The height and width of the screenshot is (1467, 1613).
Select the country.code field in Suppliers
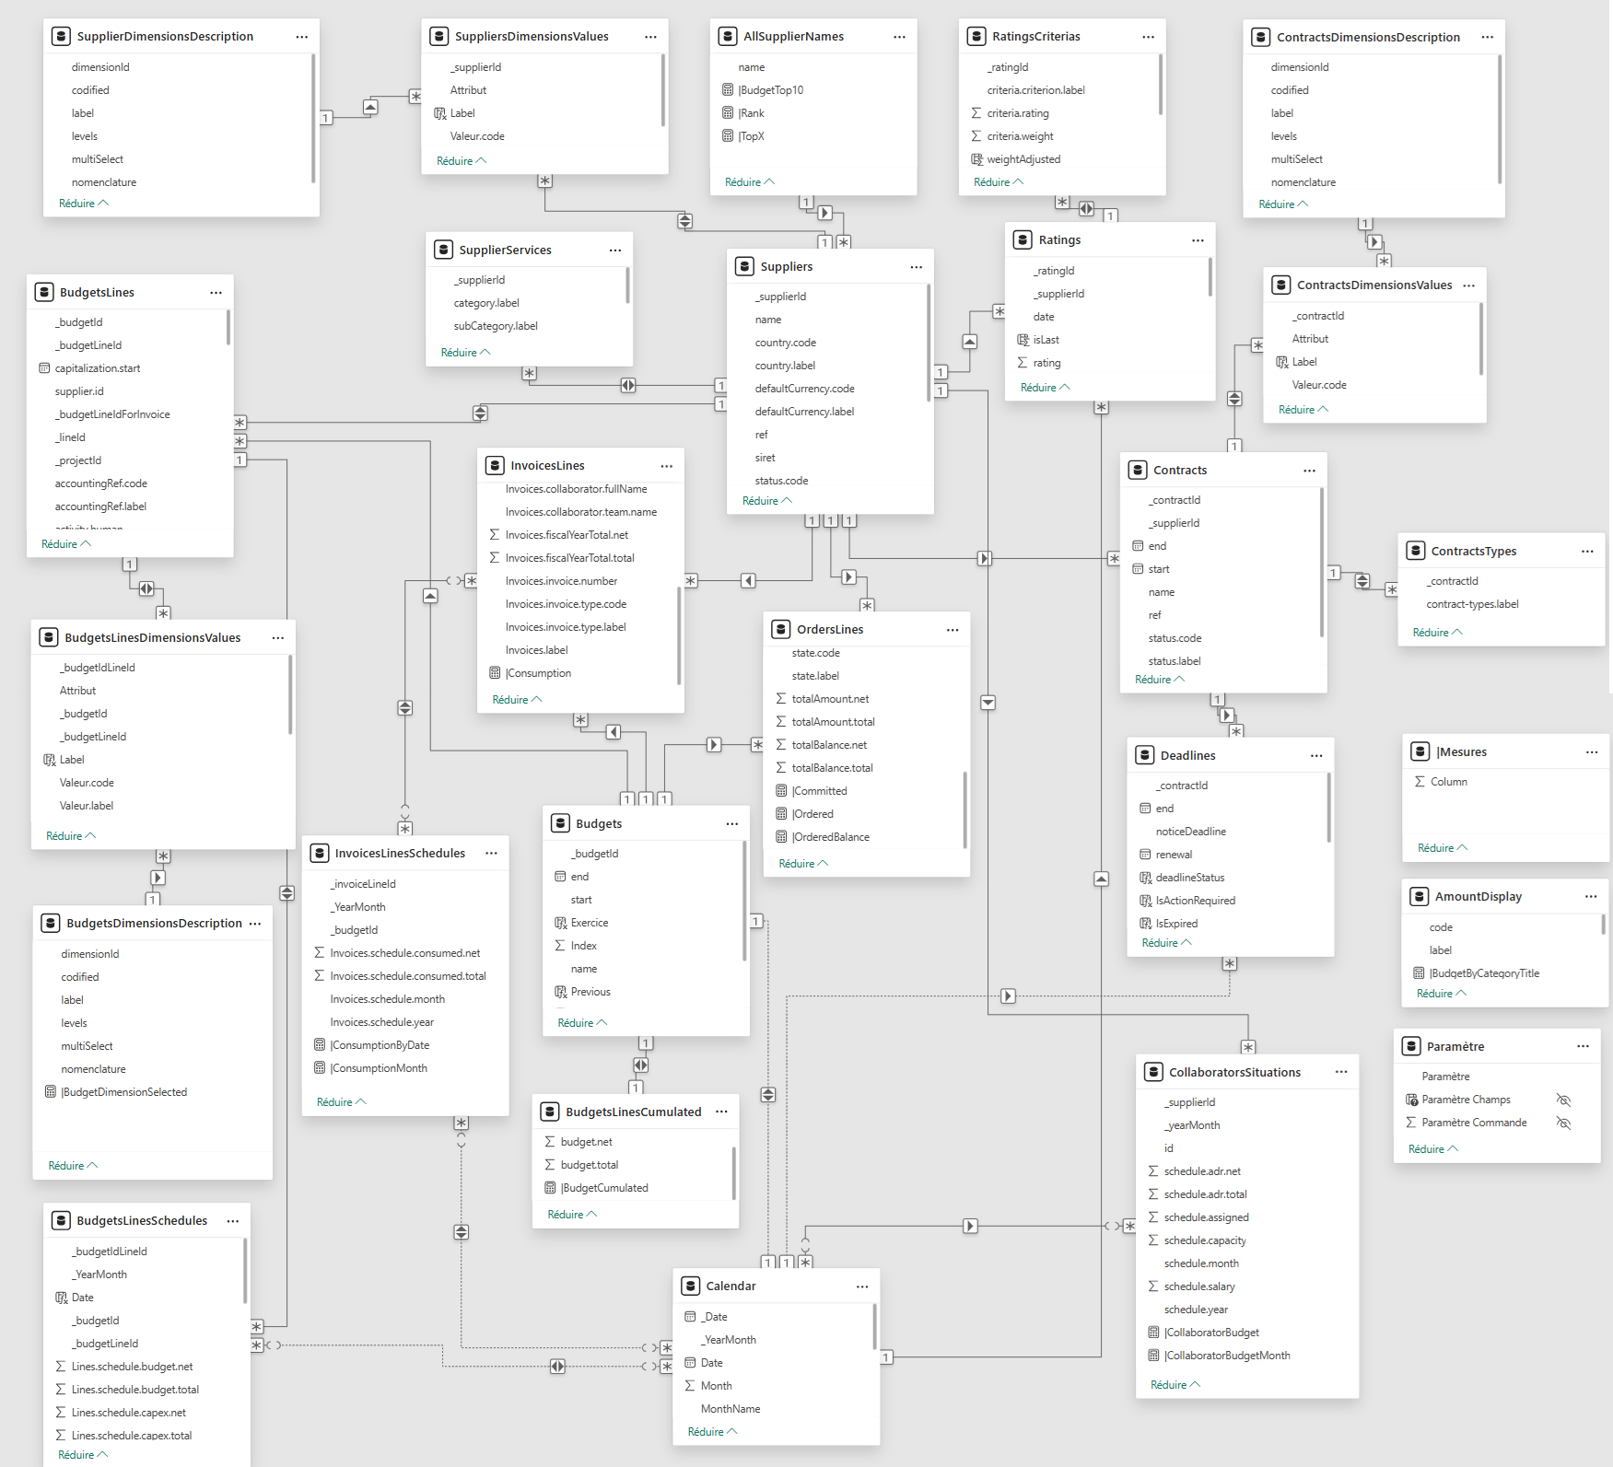pos(785,343)
